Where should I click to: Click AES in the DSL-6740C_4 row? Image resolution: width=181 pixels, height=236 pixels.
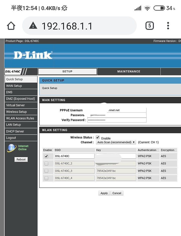(x=163, y=178)
